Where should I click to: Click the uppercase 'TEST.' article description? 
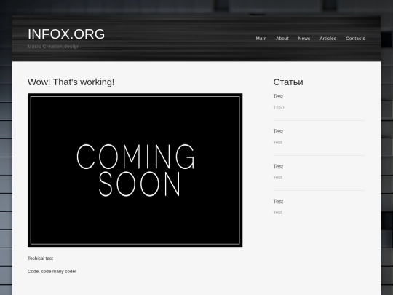point(279,107)
